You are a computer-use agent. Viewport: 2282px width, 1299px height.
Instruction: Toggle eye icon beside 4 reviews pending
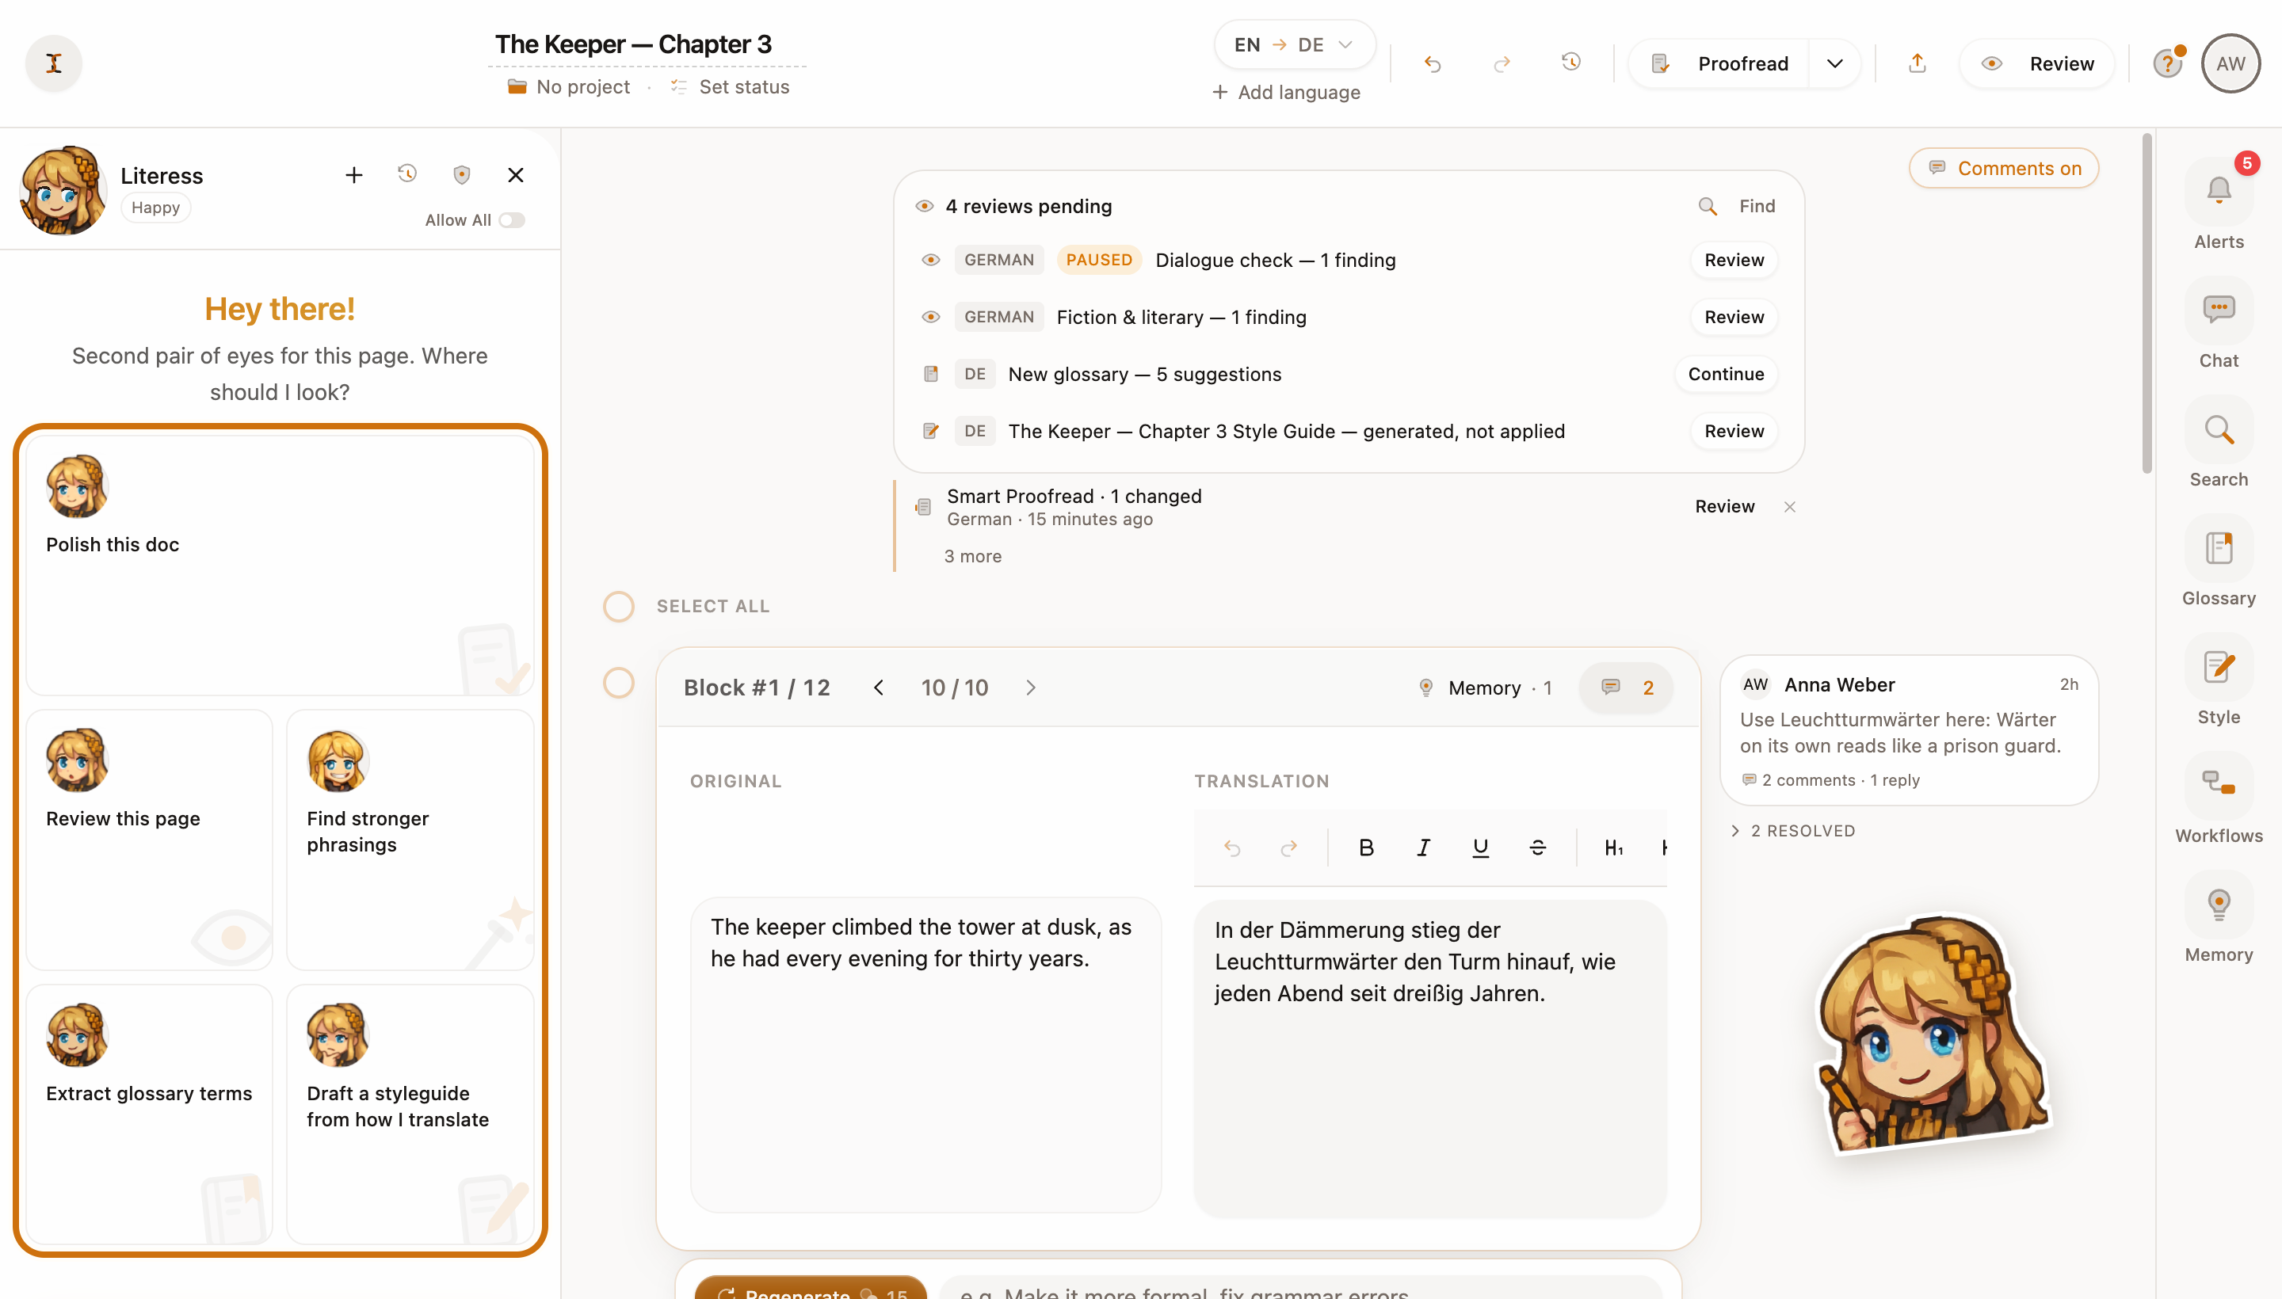click(925, 206)
